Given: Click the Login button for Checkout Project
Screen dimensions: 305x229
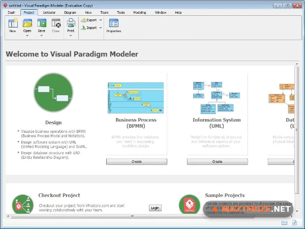Looking at the screenshot, I should click(x=155, y=208).
